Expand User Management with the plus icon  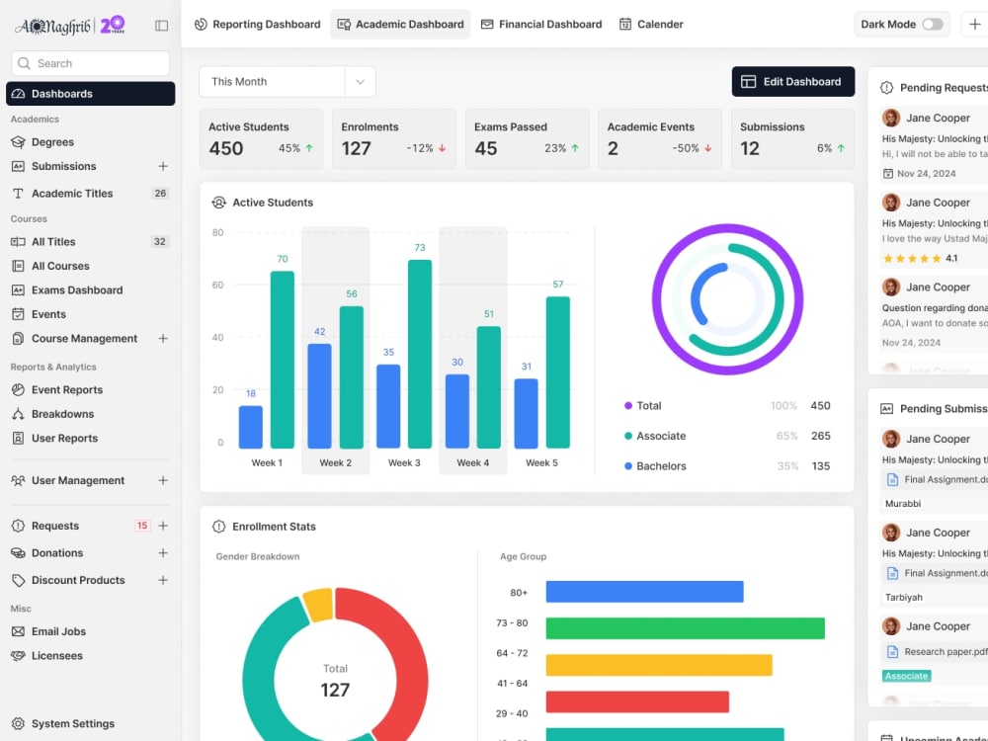coord(163,480)
